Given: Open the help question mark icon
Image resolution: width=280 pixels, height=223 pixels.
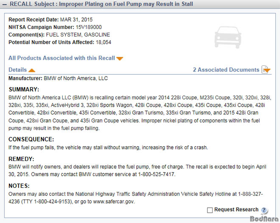Looking at the screenshot, I should [x=264, y=210].
